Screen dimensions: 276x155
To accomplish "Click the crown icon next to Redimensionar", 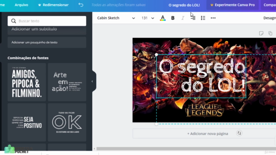I will pos(40,5).
